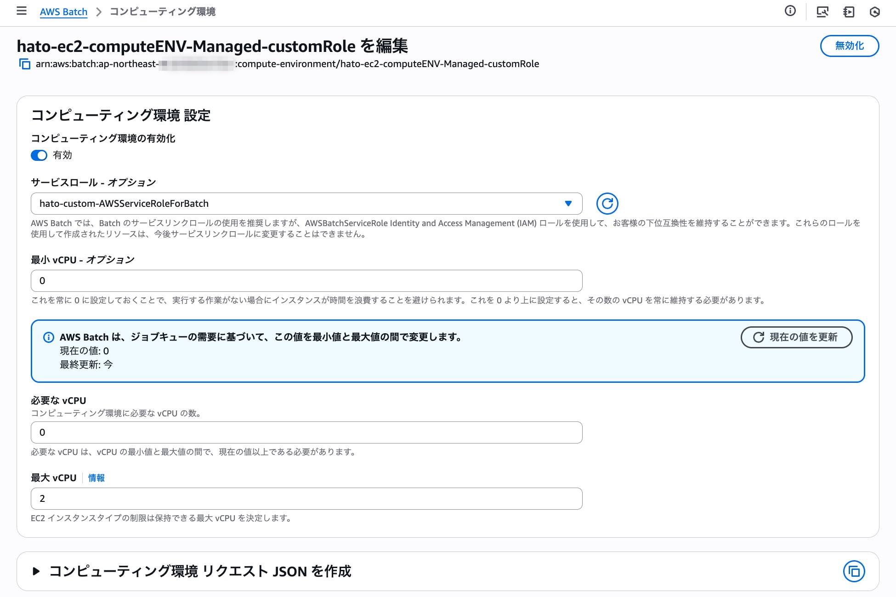
Task: Click 現在の値を更新 button
Action: 796,337
